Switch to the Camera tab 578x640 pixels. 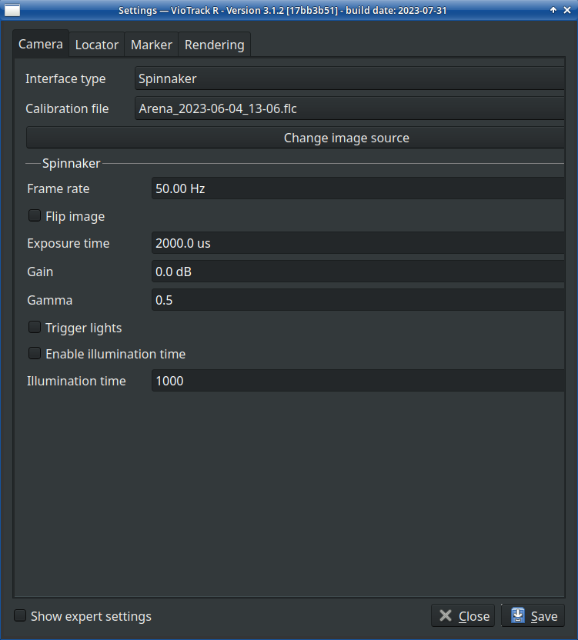(x=41, y=44)
